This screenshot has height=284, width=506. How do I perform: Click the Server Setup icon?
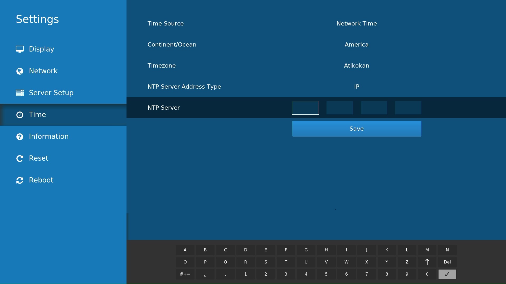click(x=20, y=93)
